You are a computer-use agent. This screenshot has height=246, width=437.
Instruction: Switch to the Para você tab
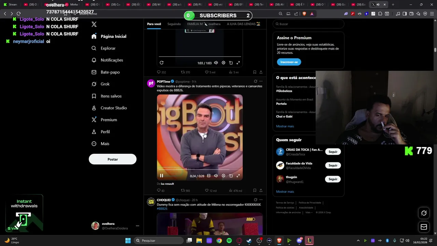click(154, 24)
